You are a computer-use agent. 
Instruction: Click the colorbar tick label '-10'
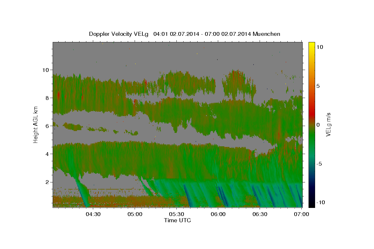click(x=321, y=203)
